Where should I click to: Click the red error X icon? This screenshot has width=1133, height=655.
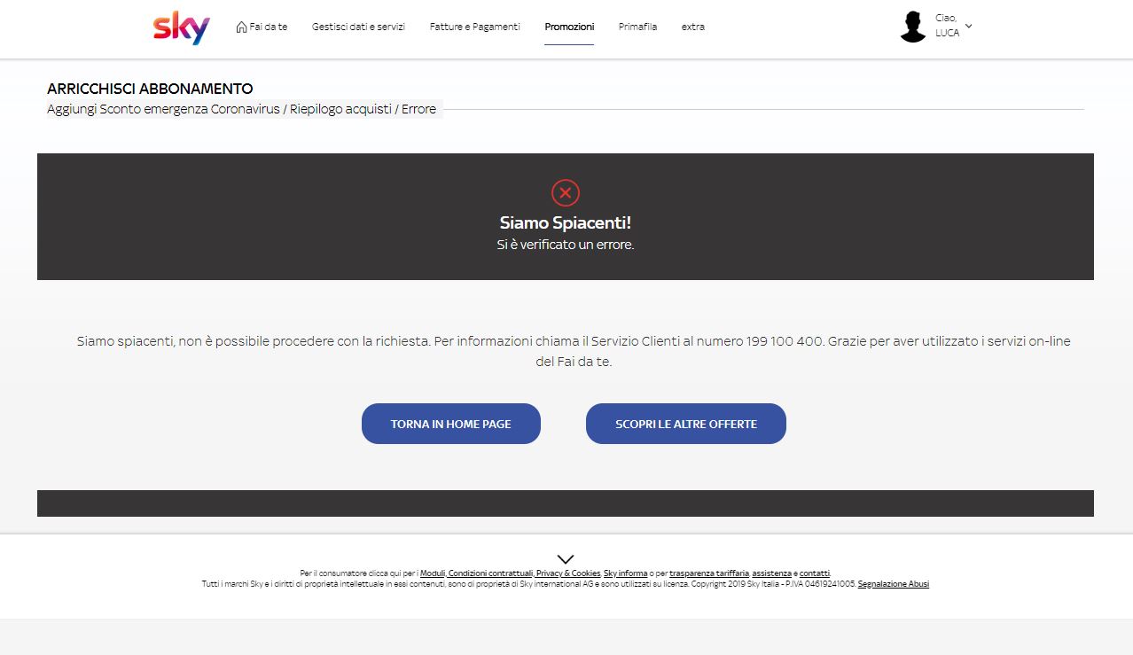(x=566, y=192)
